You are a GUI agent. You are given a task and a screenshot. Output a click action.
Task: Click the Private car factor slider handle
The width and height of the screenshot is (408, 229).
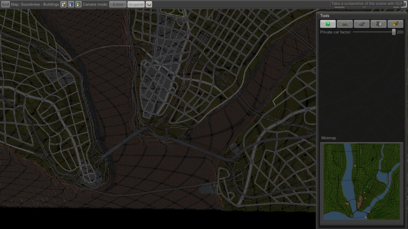[394, 32]
